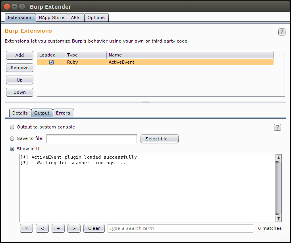Toggle the Loaded checkbox for ActiveEvent
The image size is (291, 243).
coord(51,62)
